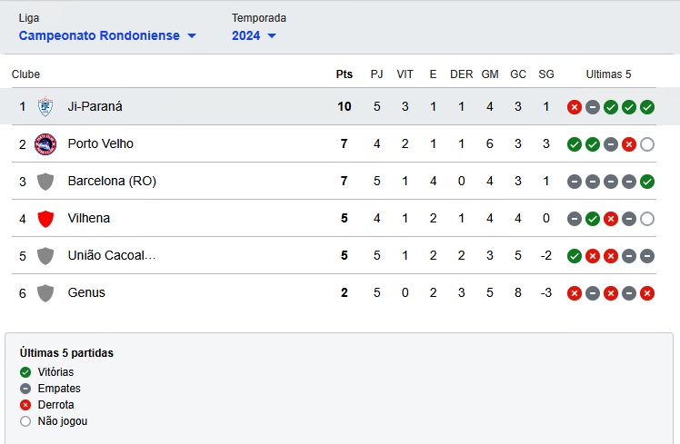Sort table by Pts column header

[345, 74]
